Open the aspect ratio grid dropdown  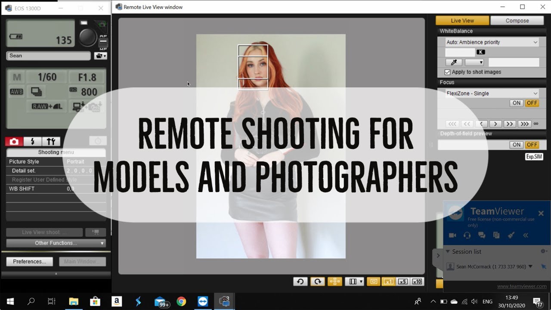coord(355,282)
